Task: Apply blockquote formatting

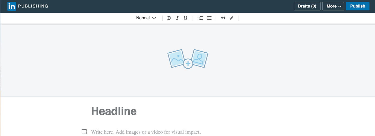Action: click(223, 18)
